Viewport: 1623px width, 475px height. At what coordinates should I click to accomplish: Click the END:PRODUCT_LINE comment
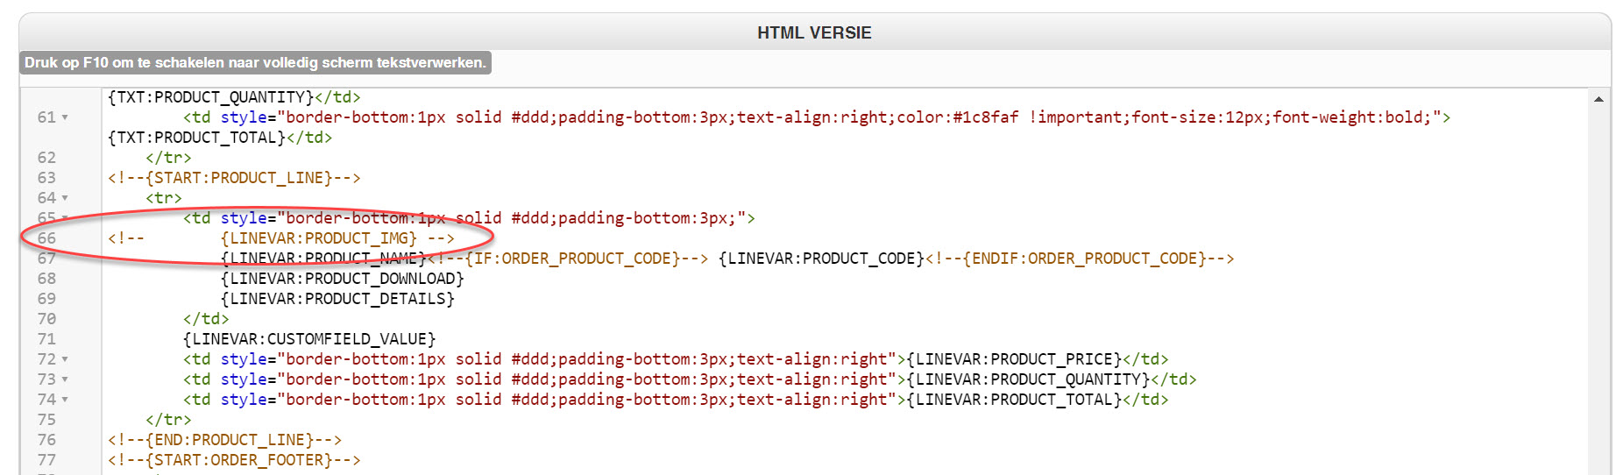(x=224, y=440)
